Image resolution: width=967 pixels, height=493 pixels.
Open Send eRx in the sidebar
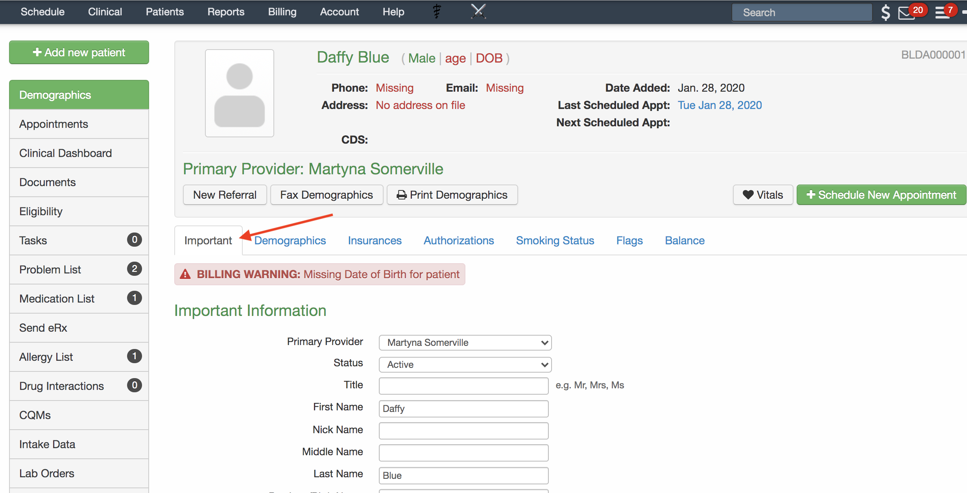pos(79,328)
